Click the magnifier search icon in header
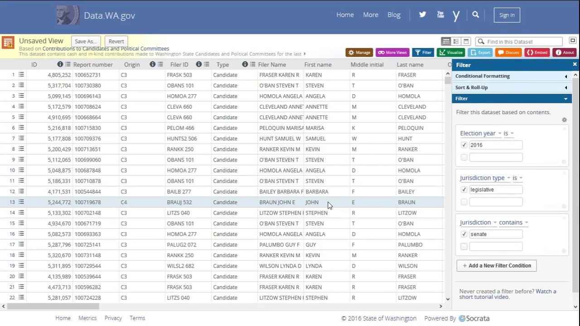This screenshot has width=580, height=326. coord(475,14)
